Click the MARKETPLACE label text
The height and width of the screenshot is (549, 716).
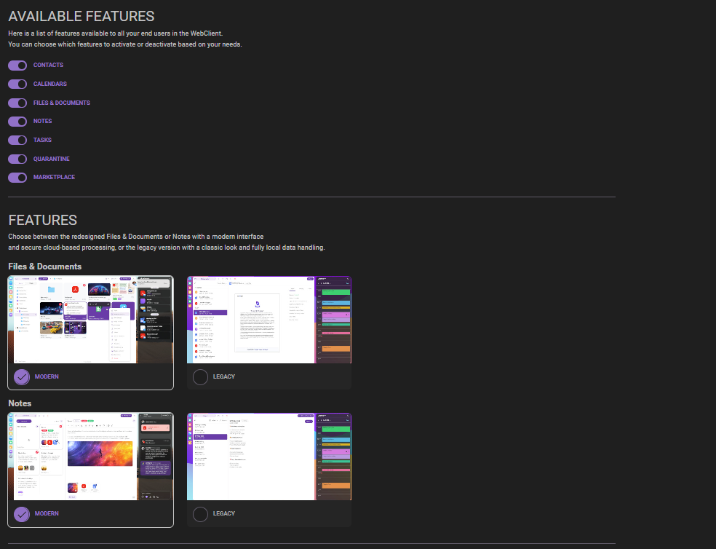54,178
